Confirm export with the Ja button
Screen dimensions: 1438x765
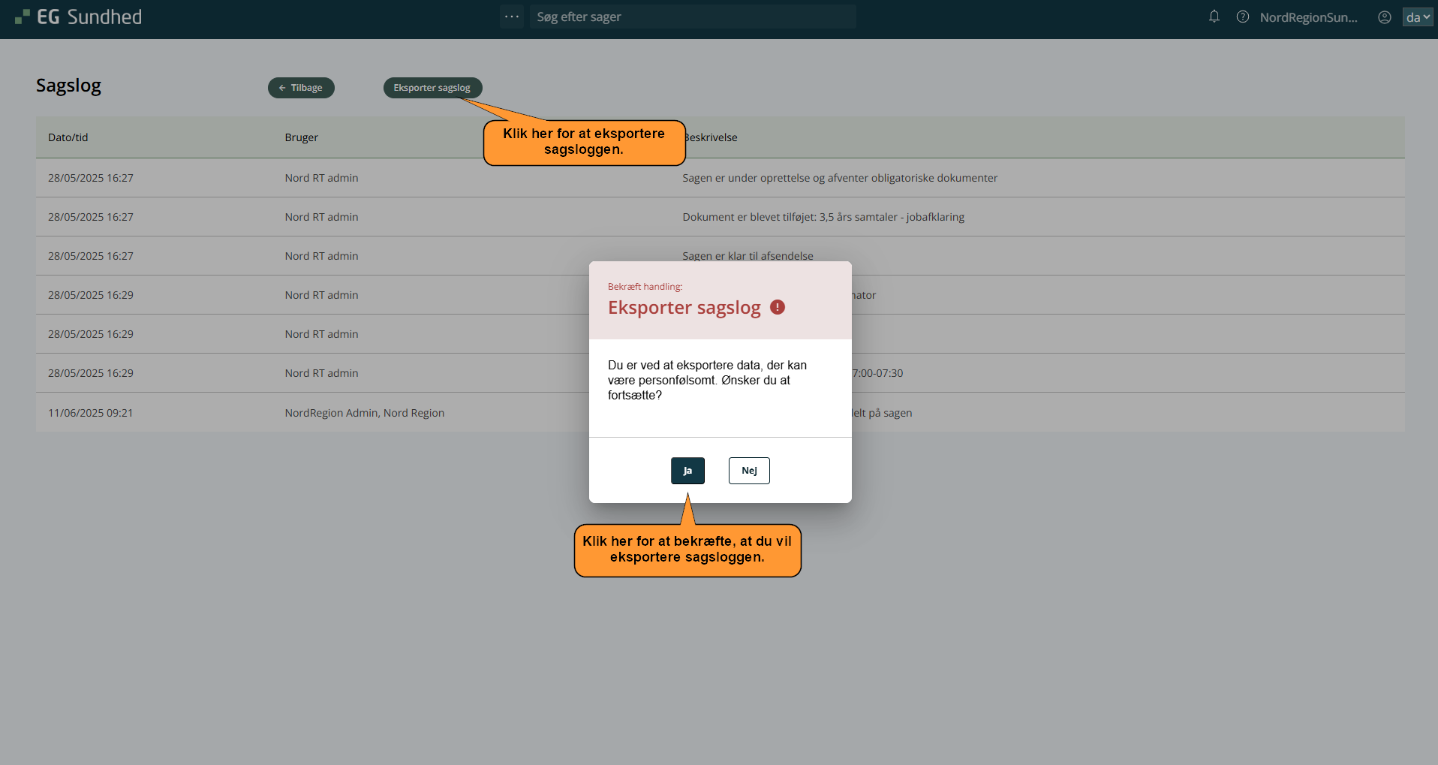coord(687,471)
